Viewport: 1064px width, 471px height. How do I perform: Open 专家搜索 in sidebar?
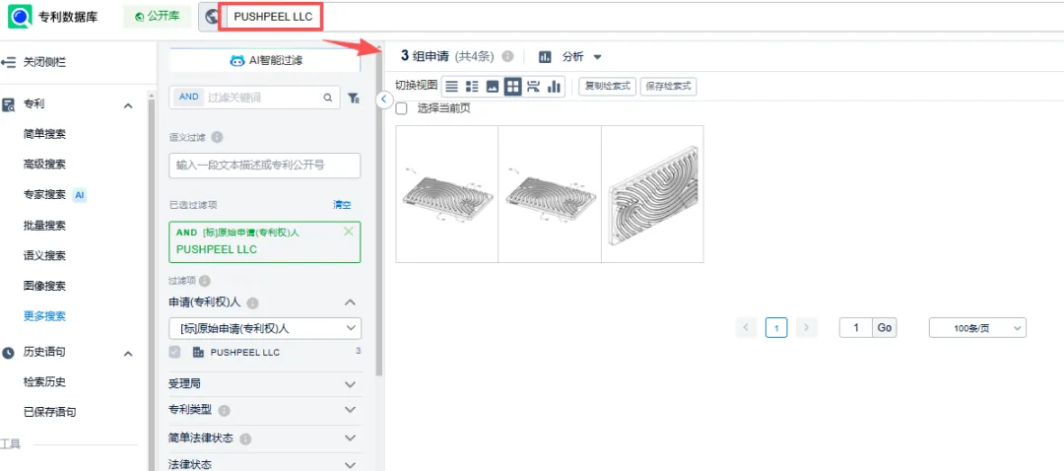(44, 195)
